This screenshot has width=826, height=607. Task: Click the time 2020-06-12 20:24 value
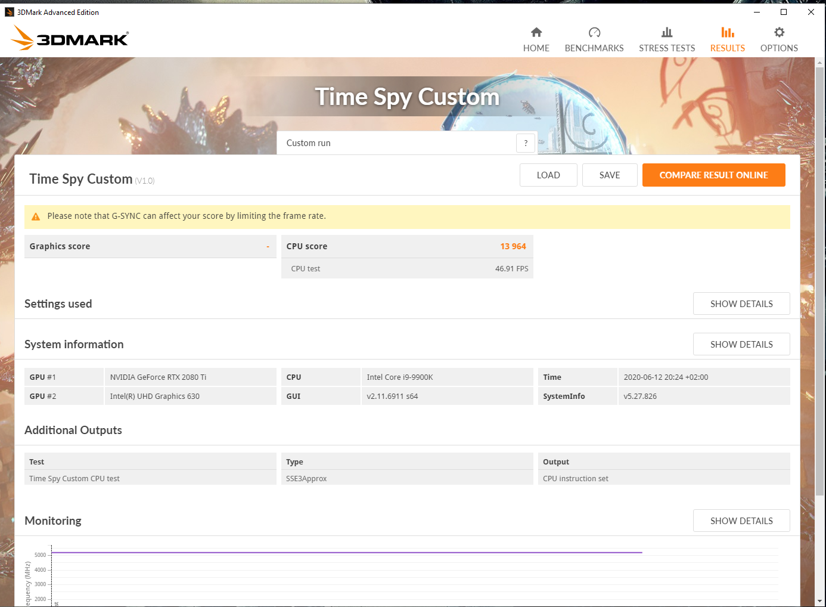[666, 377]
